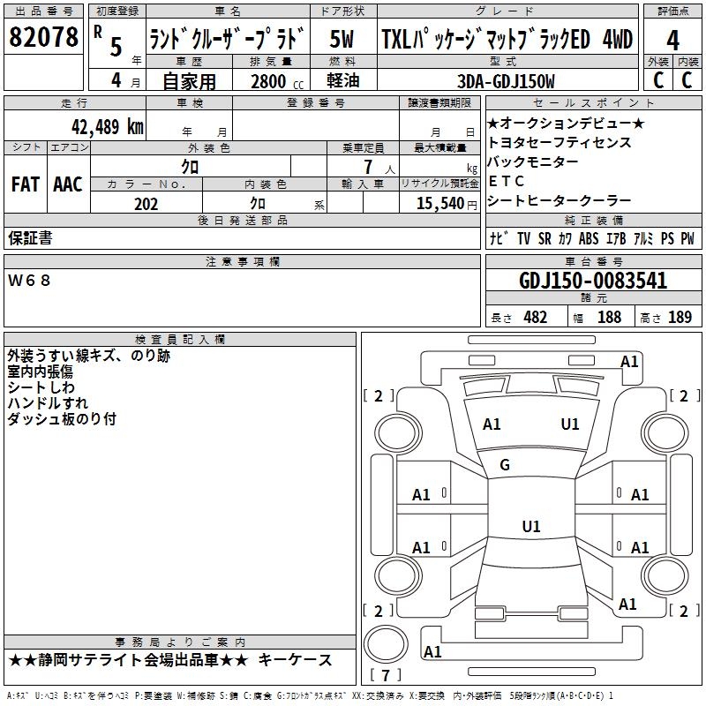Select the FAT shift type cell

tap(25, 184)
